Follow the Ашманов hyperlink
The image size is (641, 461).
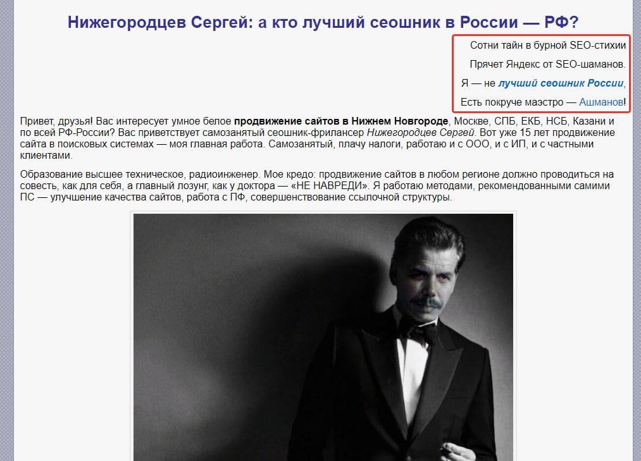(x=601, y=102)
